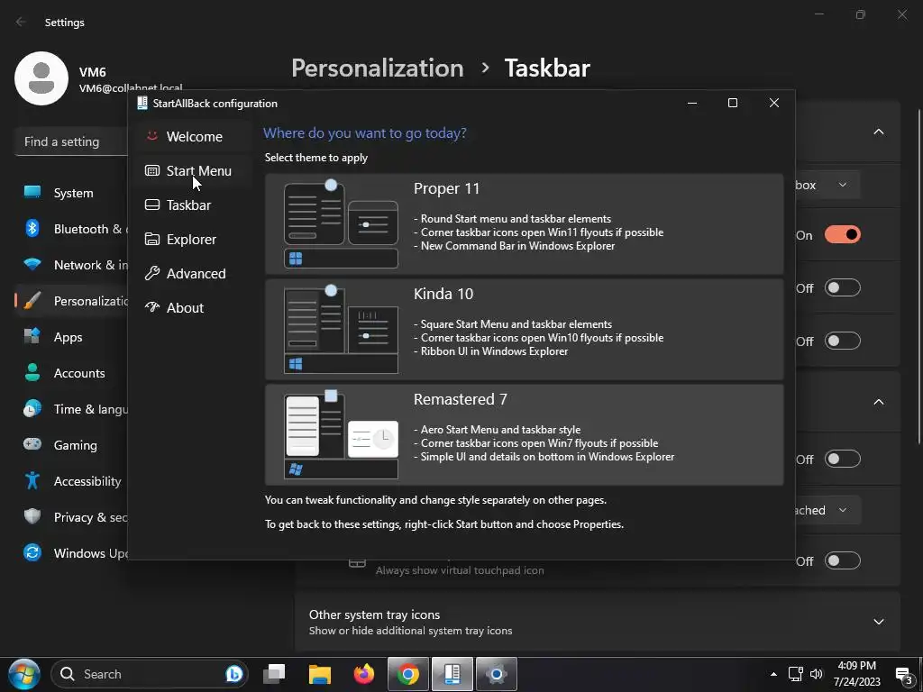Go back with the Settings back arrow
Image resolution: width=923 pixels, height=692 pixels.
tap(22, 22)
